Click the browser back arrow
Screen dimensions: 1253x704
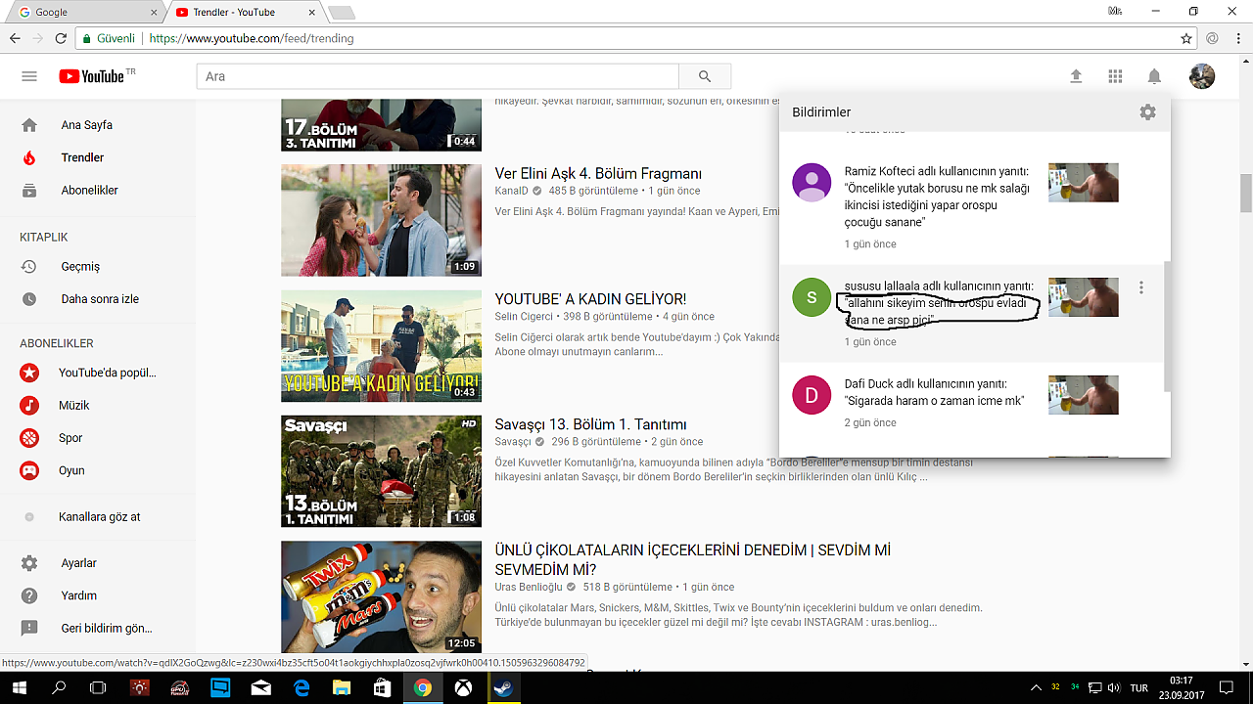[15, 39]
